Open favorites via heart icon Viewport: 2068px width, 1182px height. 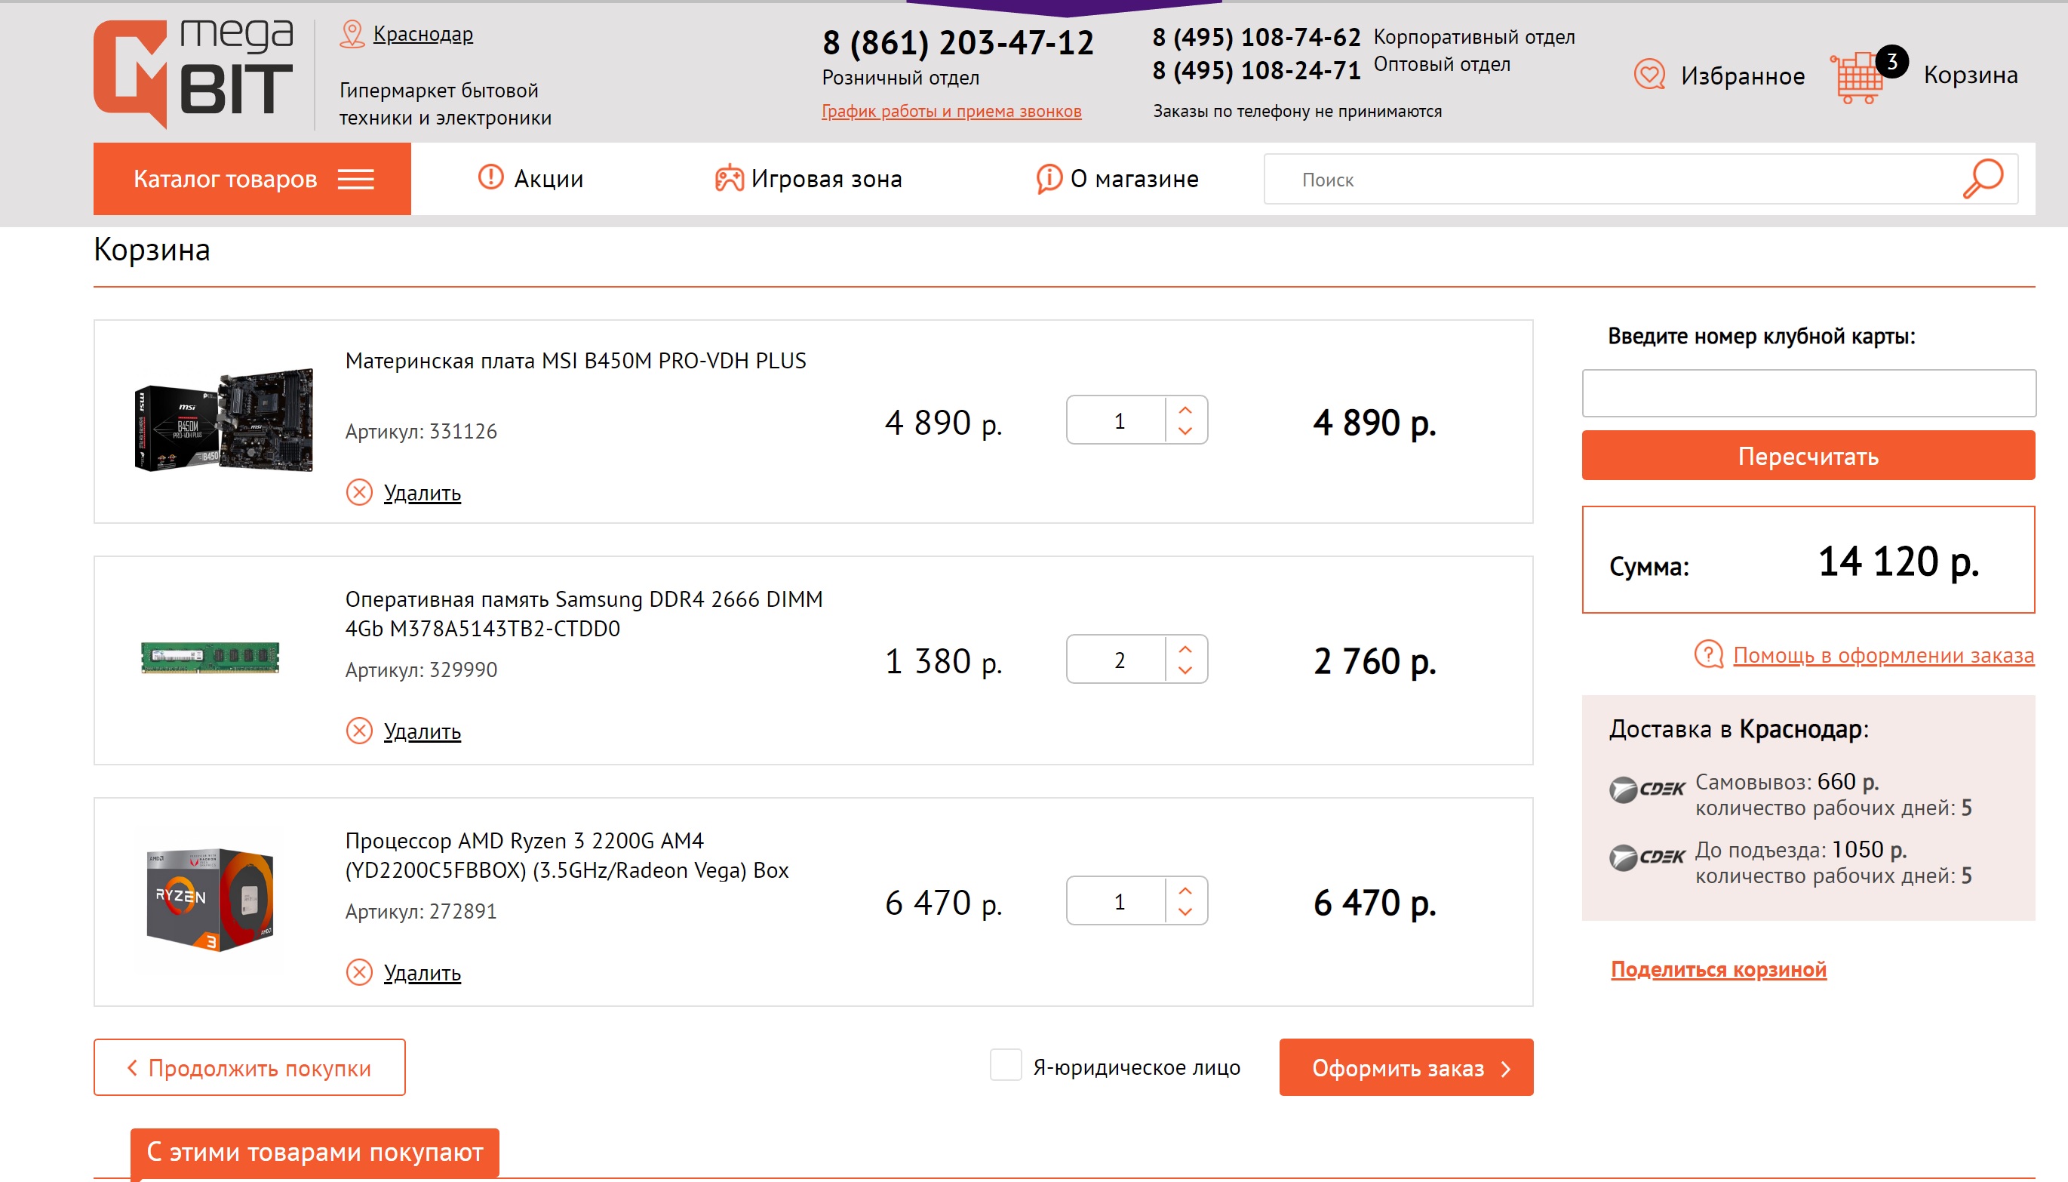click(x=1649, y=75)
